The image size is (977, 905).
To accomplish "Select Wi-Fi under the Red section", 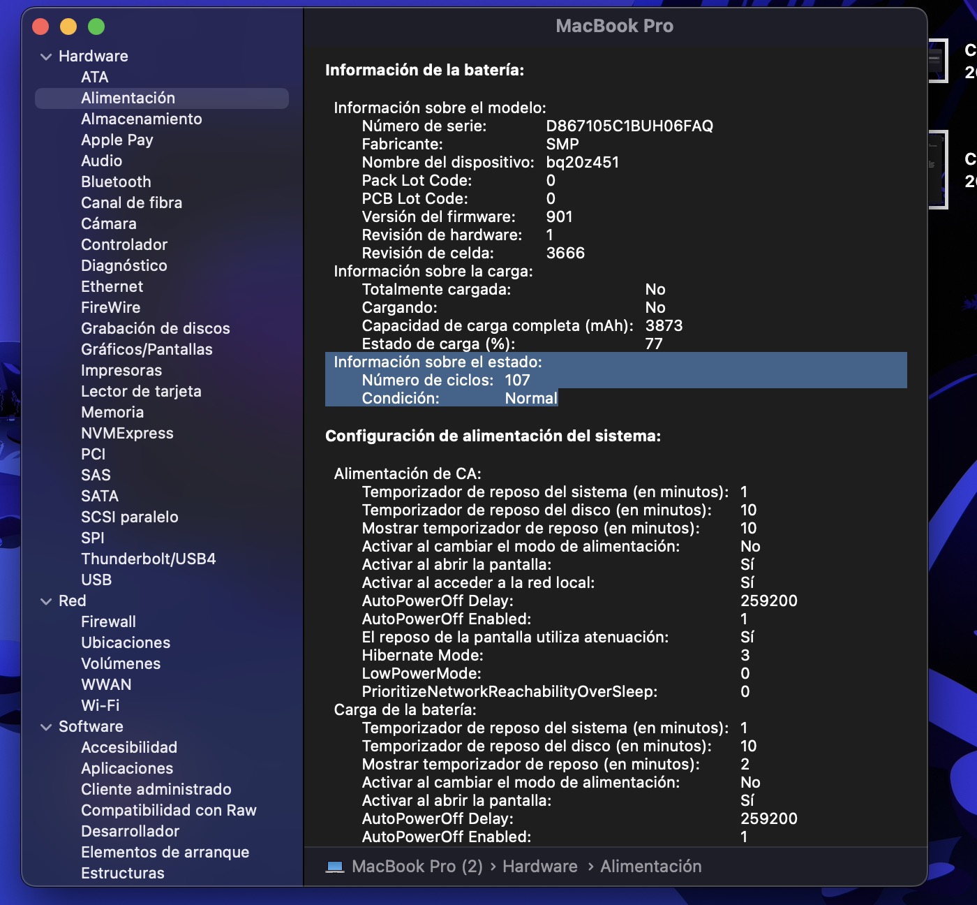I will point(100,705).
